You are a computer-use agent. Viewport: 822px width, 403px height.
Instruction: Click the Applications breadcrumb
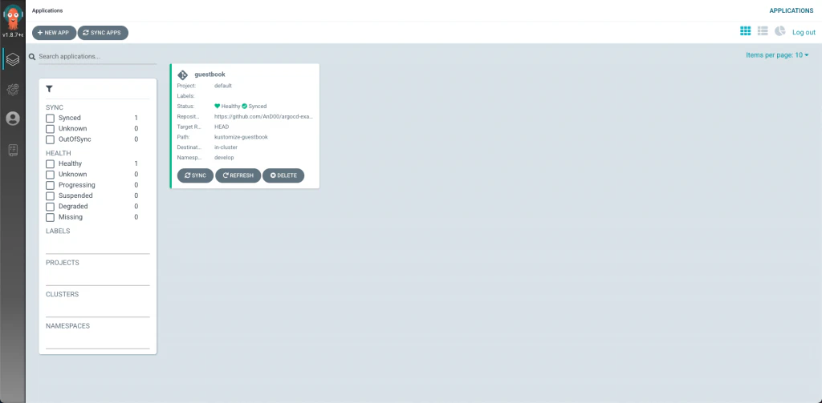[x=47, y=10]
